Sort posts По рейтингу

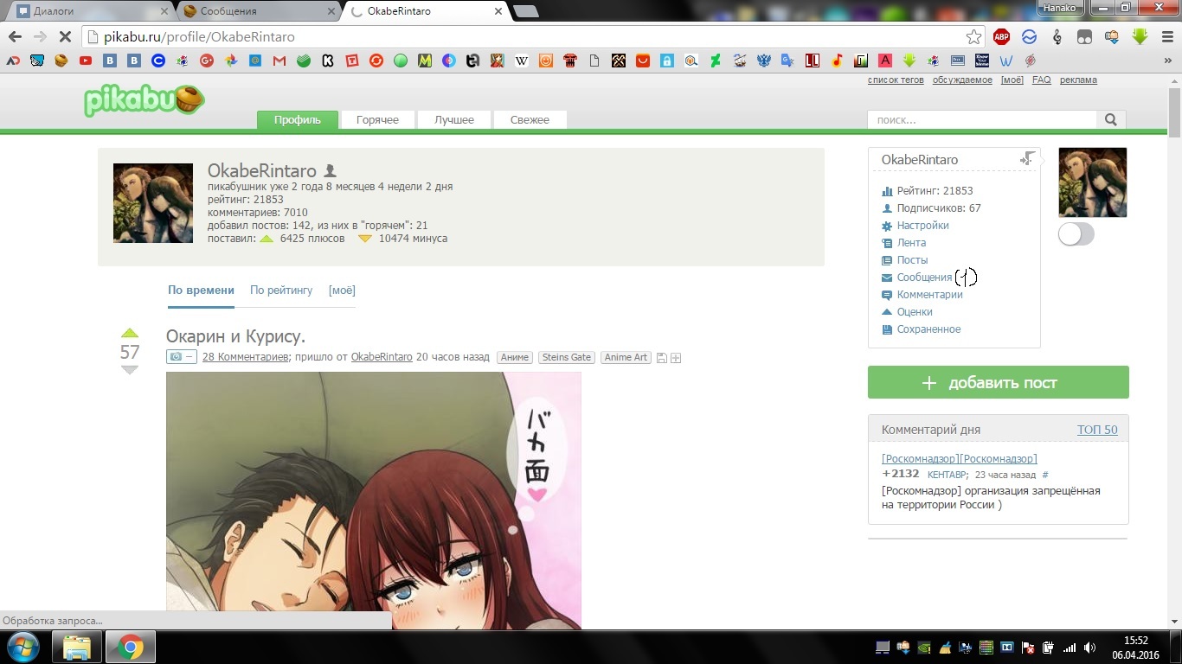(x=281, y=290)
